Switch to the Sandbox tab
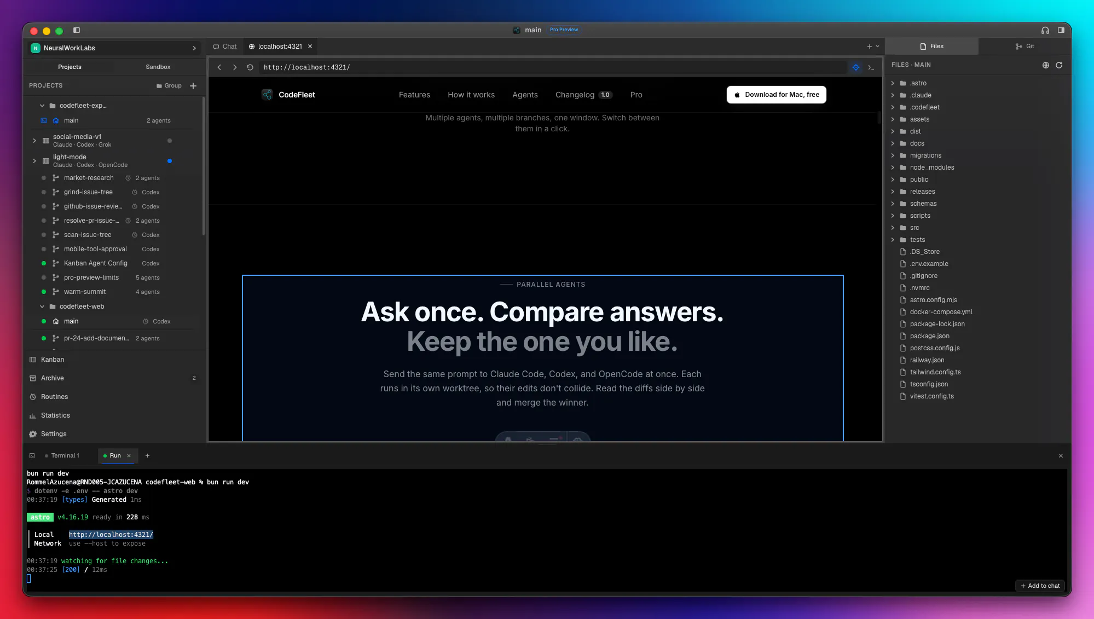1094x619 pixels. (158, 67)
